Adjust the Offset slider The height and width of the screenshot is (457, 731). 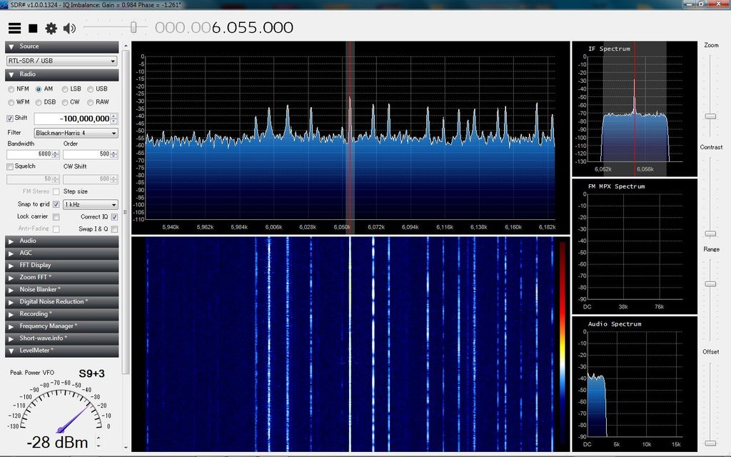tap(710, 443)
